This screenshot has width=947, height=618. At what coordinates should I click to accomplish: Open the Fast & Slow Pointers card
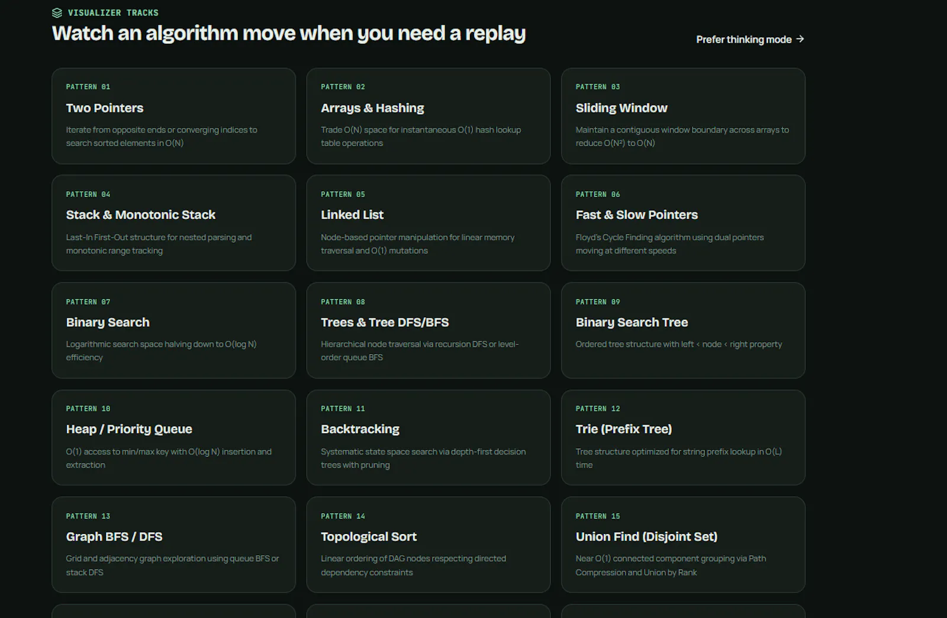(683, 223)
